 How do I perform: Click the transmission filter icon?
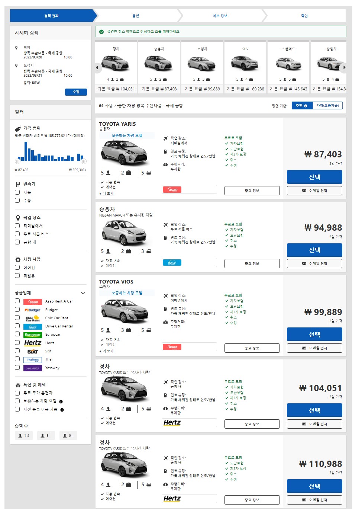[x=18, y=184]
